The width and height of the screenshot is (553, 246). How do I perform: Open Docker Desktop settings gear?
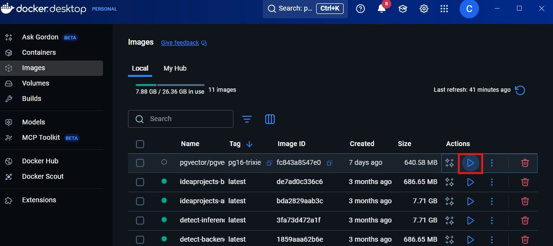pos(424,9)
